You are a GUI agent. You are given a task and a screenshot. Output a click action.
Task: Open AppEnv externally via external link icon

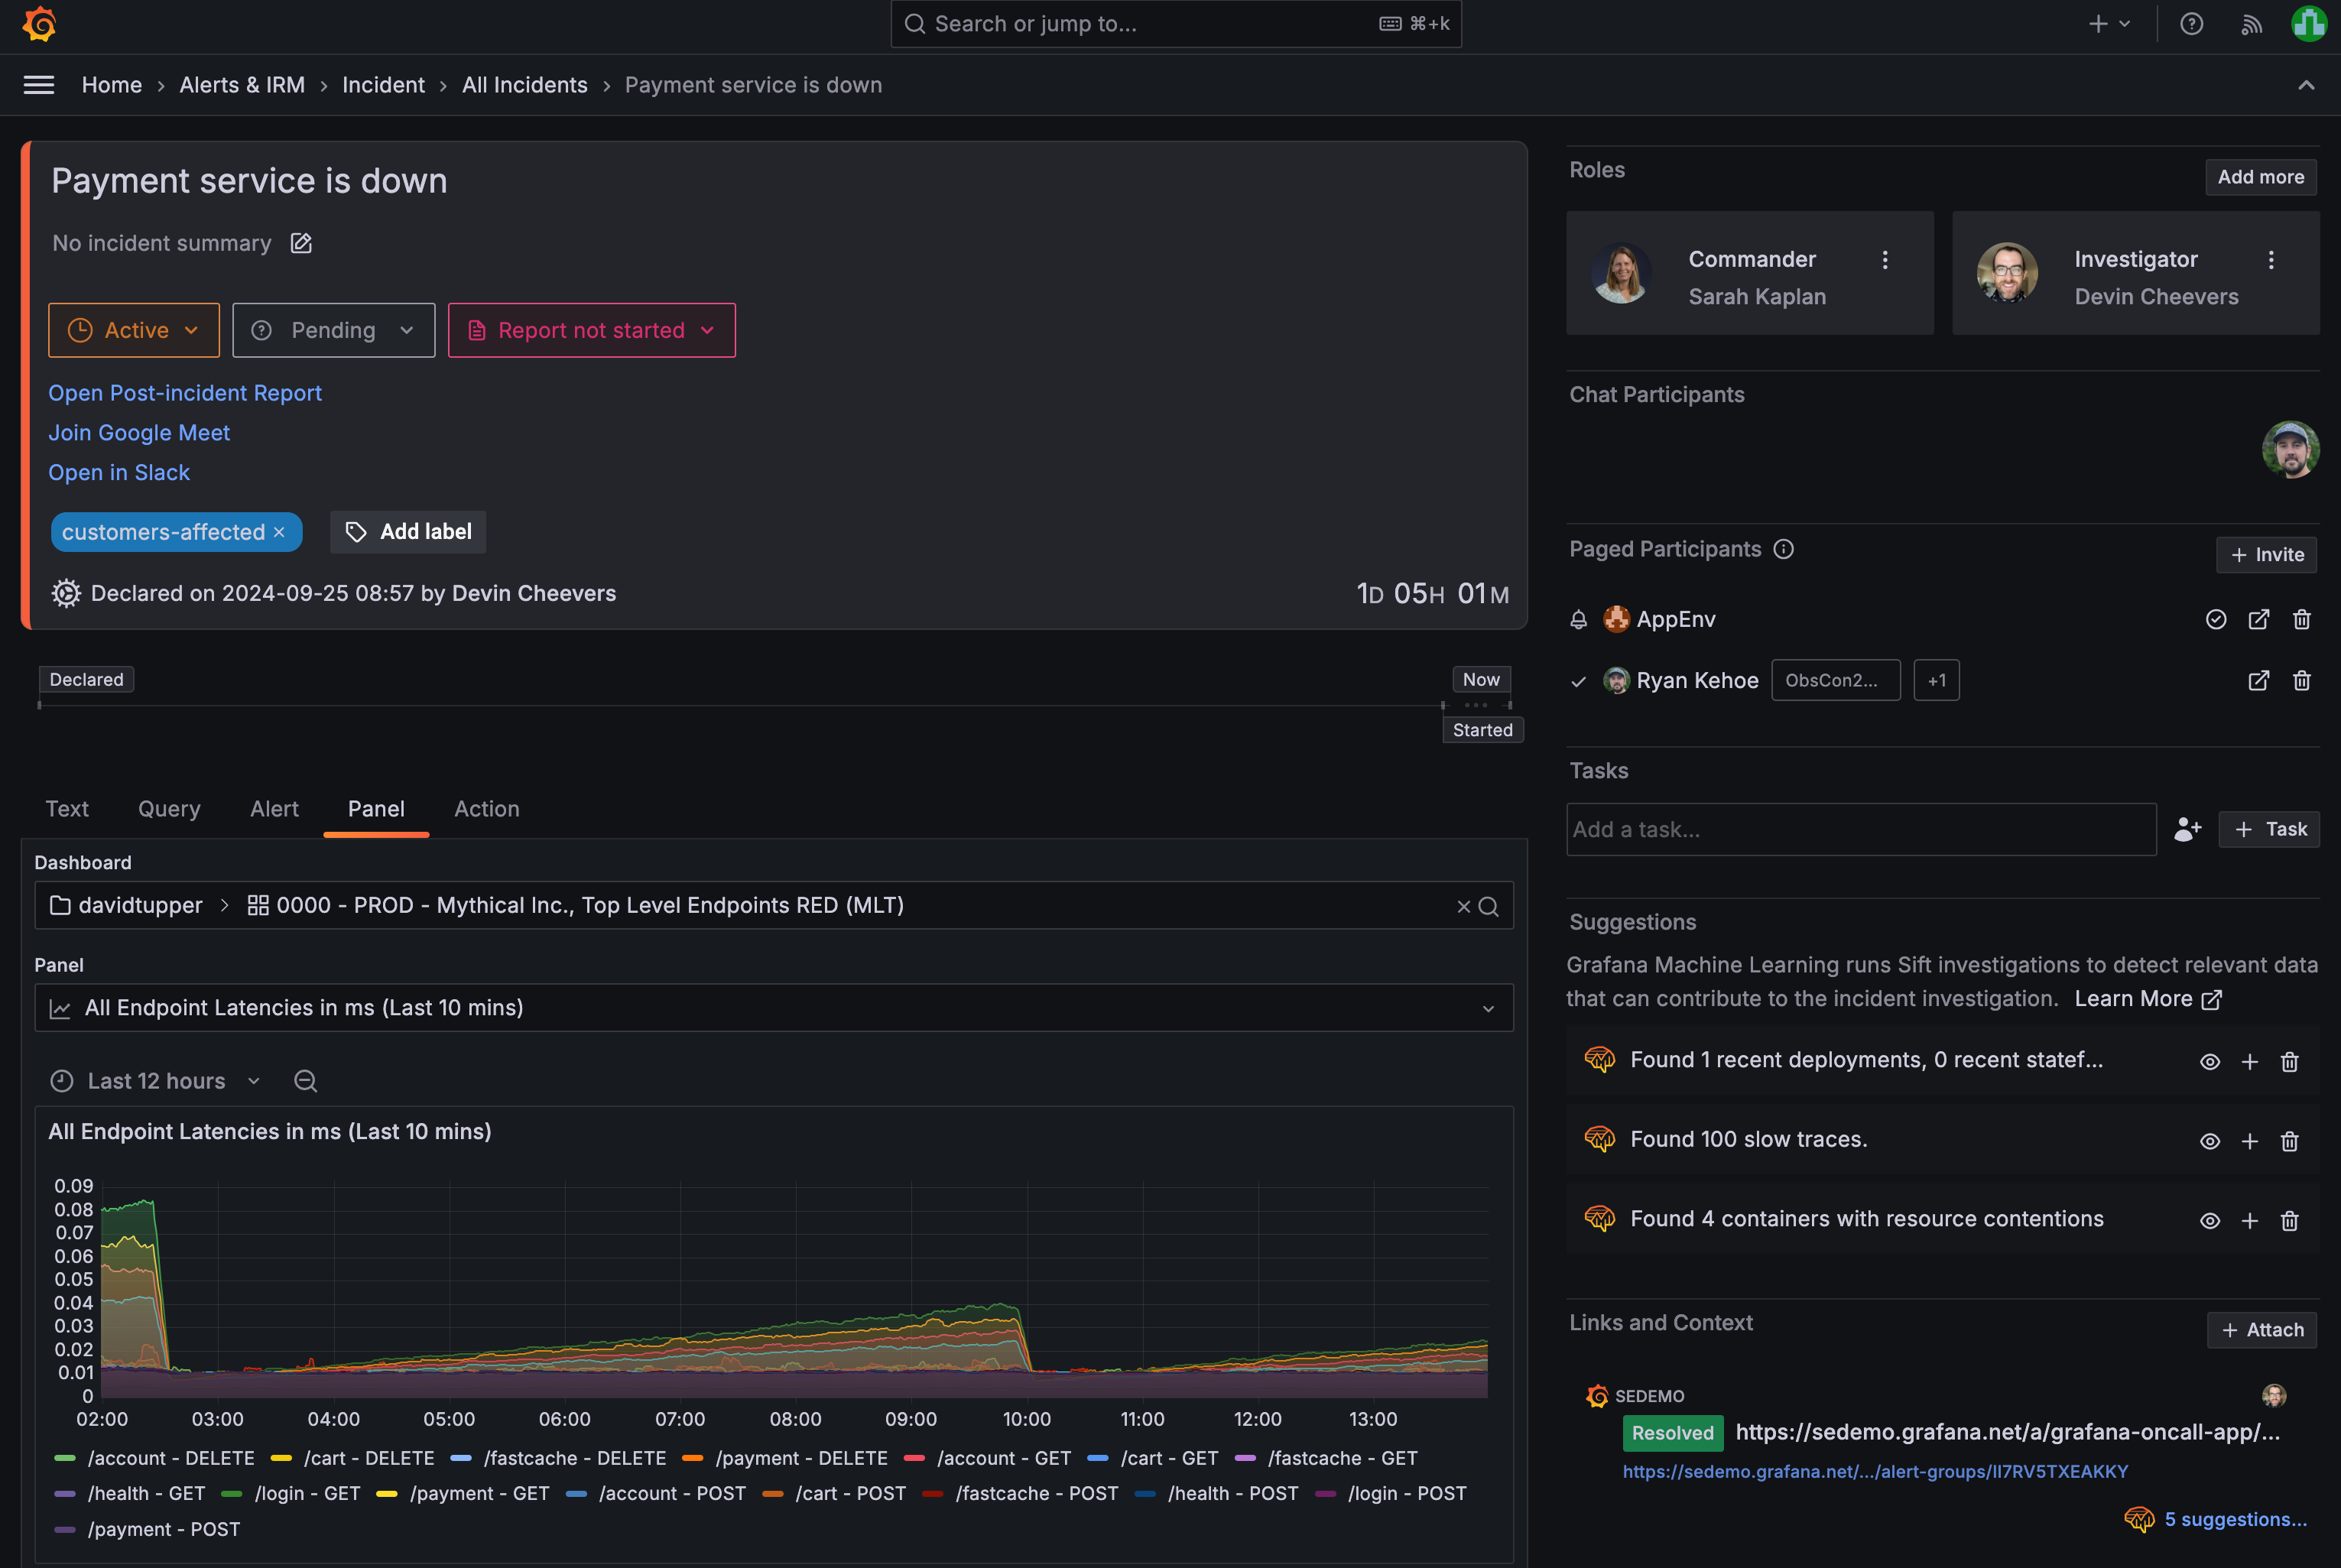pos(2259,620)
